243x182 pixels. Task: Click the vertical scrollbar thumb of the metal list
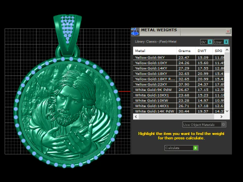(227, 63)
